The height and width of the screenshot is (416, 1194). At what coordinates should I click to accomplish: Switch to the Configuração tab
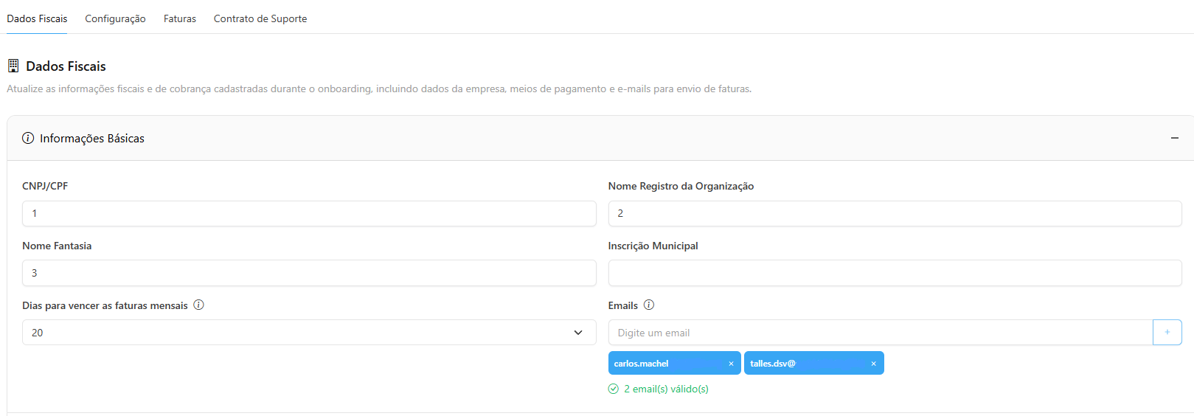[x=115, y=18]
